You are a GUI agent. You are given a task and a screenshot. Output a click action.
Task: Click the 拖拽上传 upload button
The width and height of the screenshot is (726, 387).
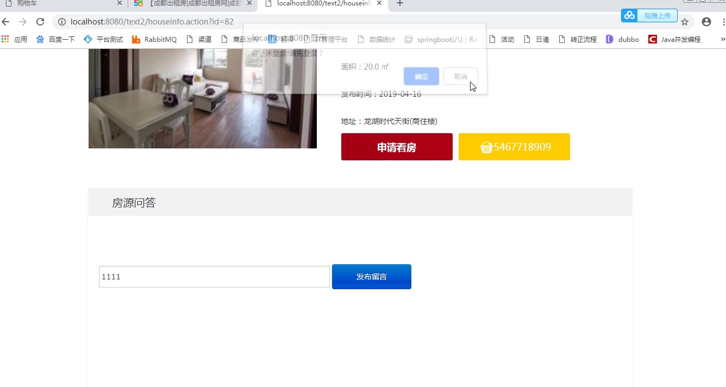point(657,15)
